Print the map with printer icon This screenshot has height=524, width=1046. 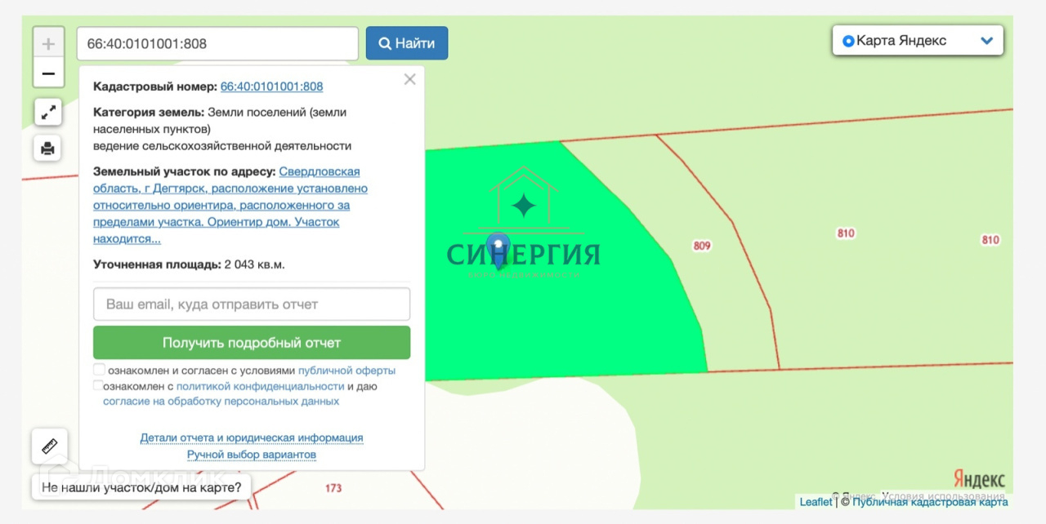[x=48, y=149]
